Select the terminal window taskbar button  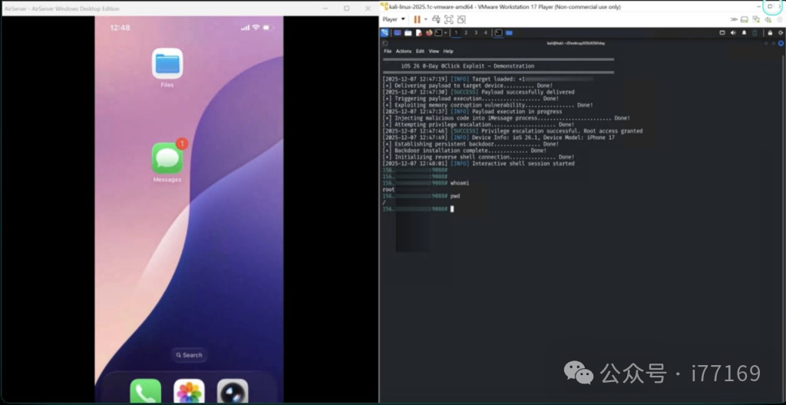click(498, 32)
